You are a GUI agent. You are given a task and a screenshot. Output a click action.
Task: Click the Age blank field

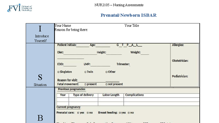click(x=103, y=46)
